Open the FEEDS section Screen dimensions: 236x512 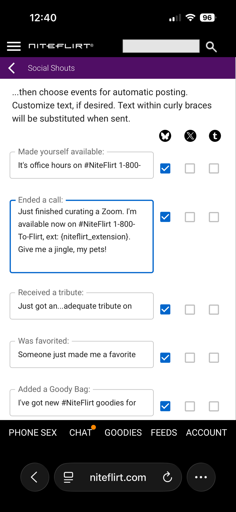[x=164, y=433]
